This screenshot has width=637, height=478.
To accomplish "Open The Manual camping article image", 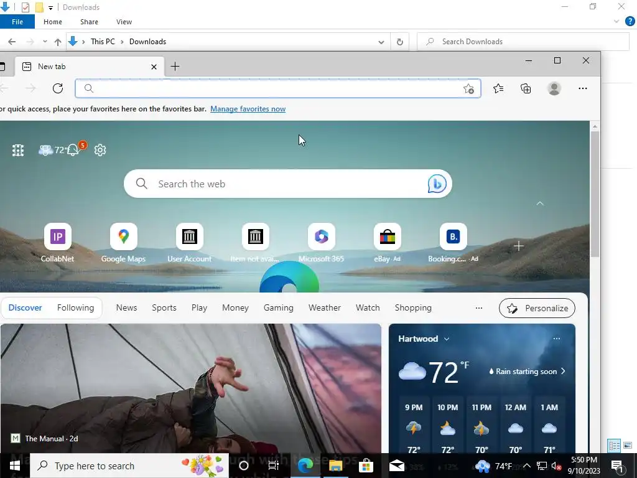I will [x=191, y=388].
